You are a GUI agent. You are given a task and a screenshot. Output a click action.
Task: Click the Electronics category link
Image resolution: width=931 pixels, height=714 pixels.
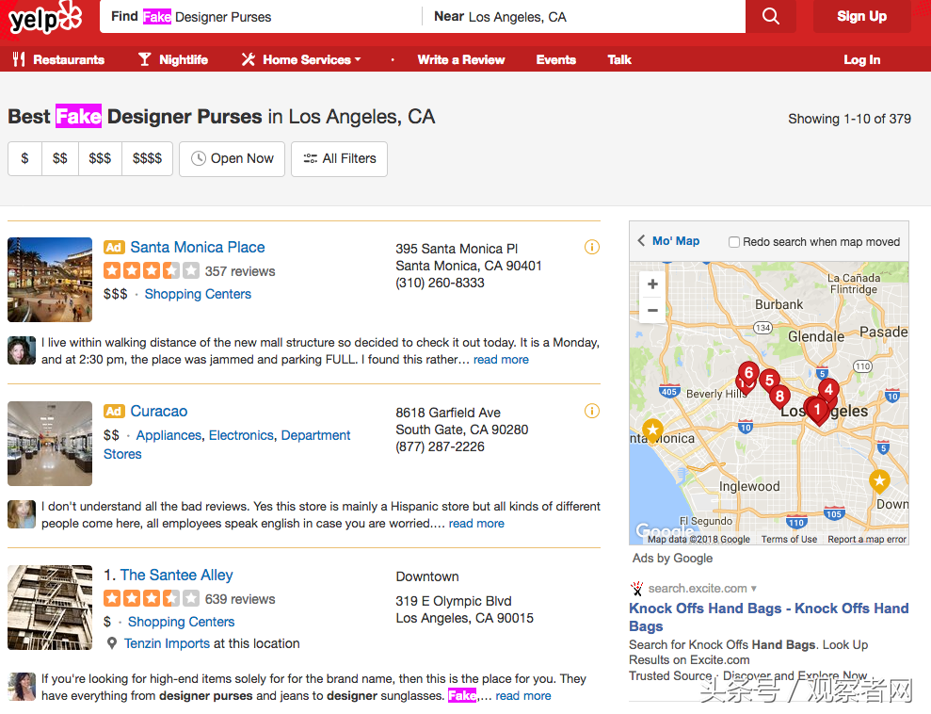pos(241,435)
